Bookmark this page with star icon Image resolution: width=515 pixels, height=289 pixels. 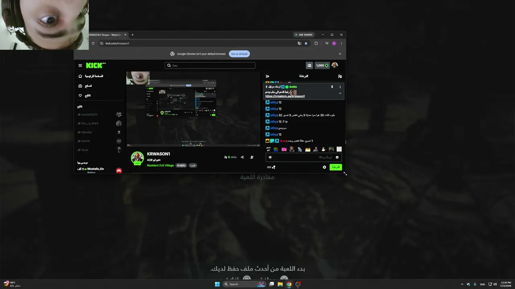[306, 43]
